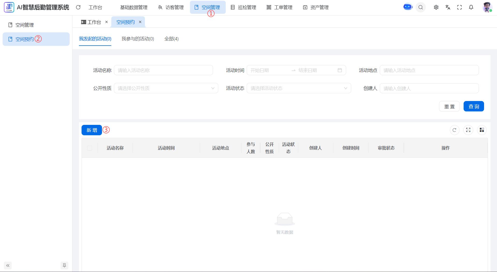Open settings gear icon in header

436,7
